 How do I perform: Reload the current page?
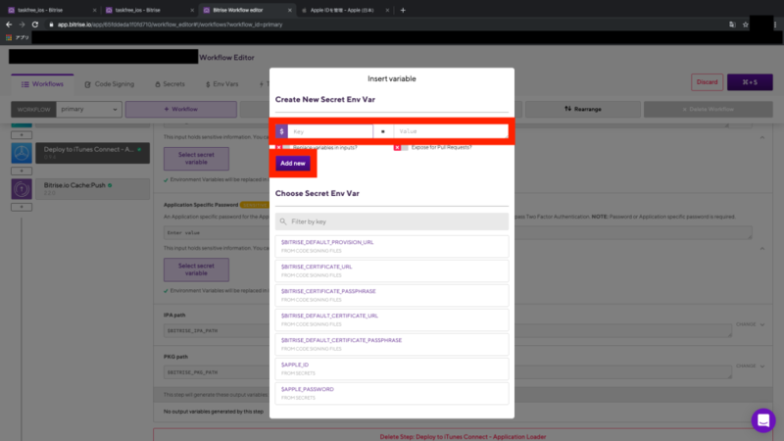point(35,24)
